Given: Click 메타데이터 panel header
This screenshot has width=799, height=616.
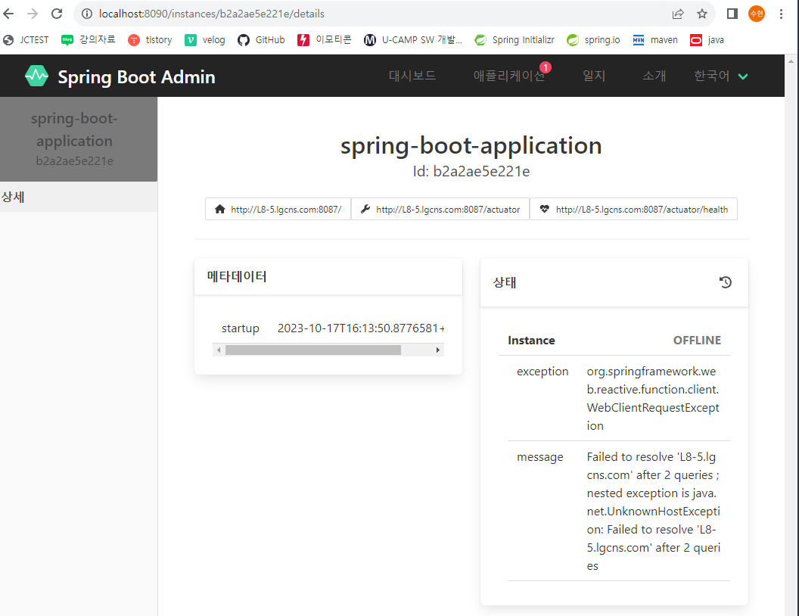Looking at the screenshot, I should tap(328, 276).
